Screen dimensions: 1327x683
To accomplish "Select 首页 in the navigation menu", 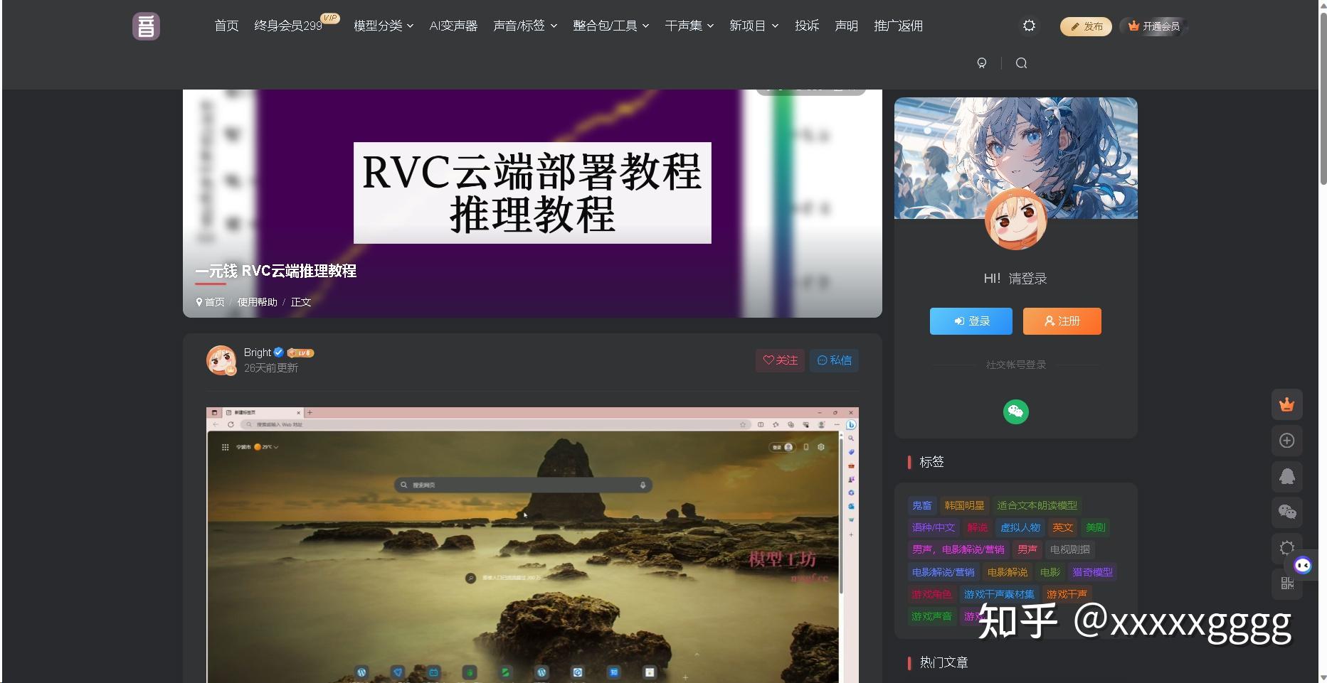I will point(226,25).
